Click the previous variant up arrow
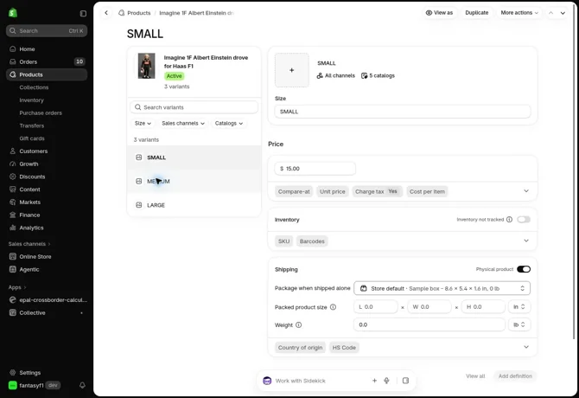This screenshot has height=398, width=579. 550,13
